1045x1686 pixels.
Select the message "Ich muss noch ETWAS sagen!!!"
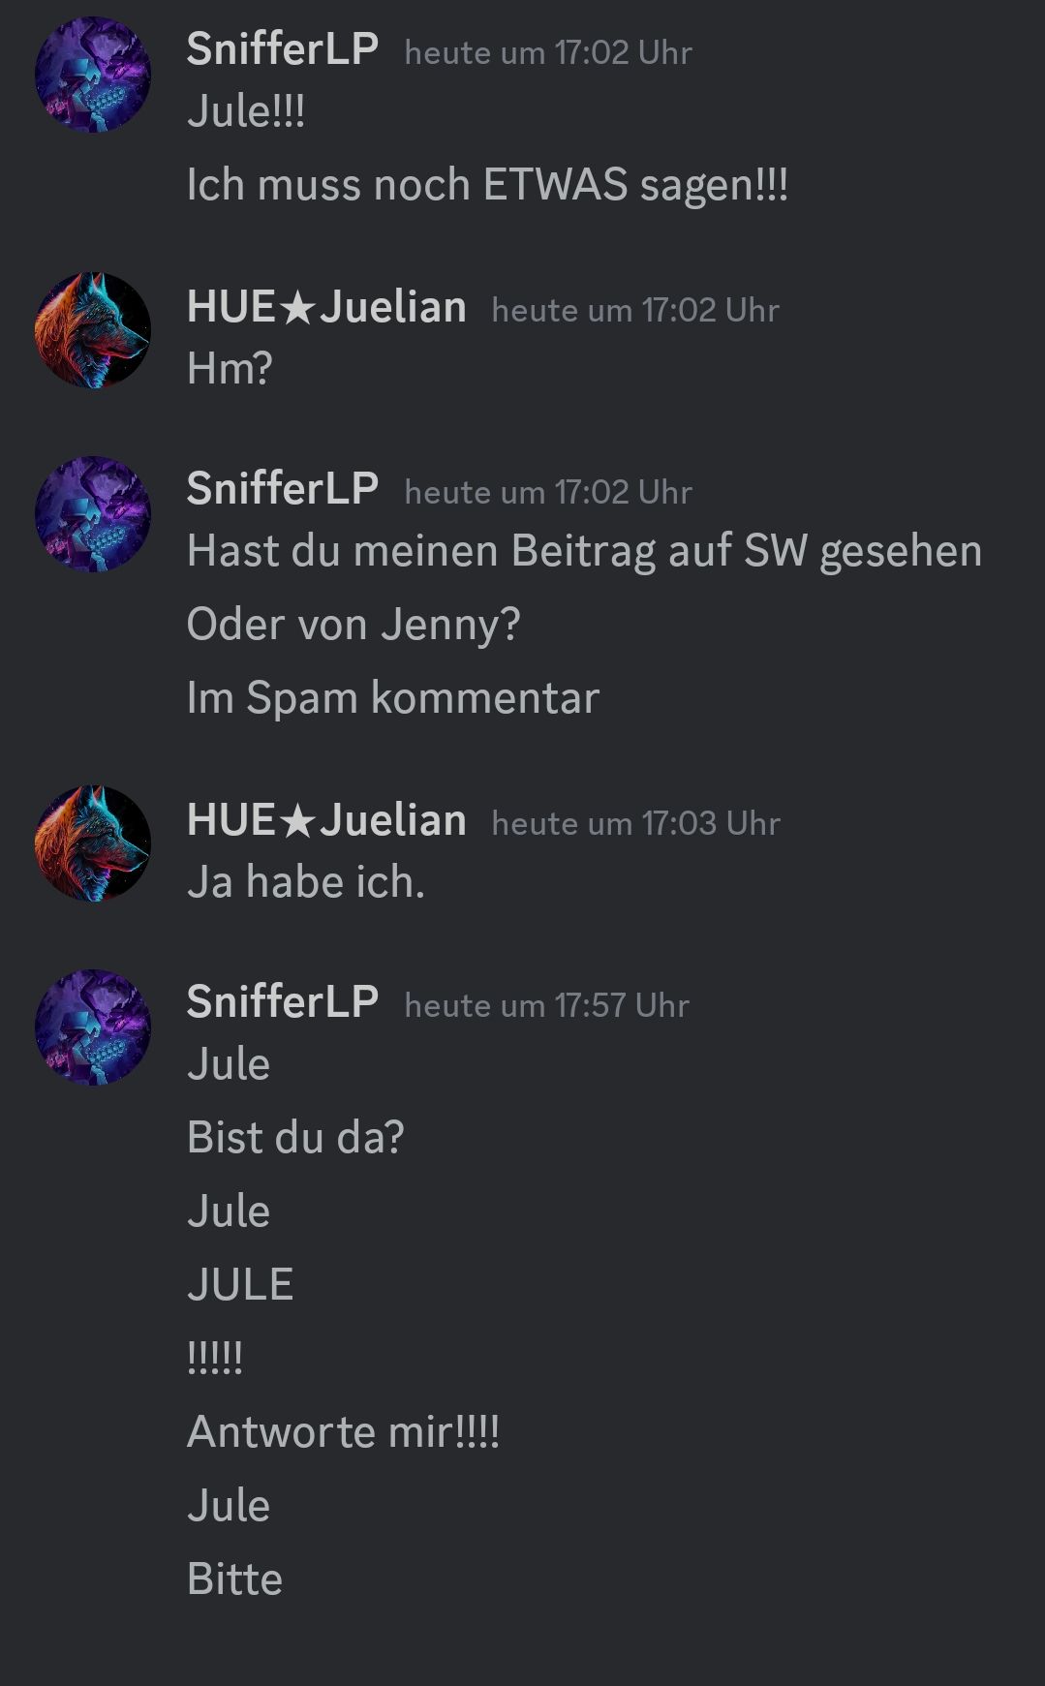click(487, 185)
